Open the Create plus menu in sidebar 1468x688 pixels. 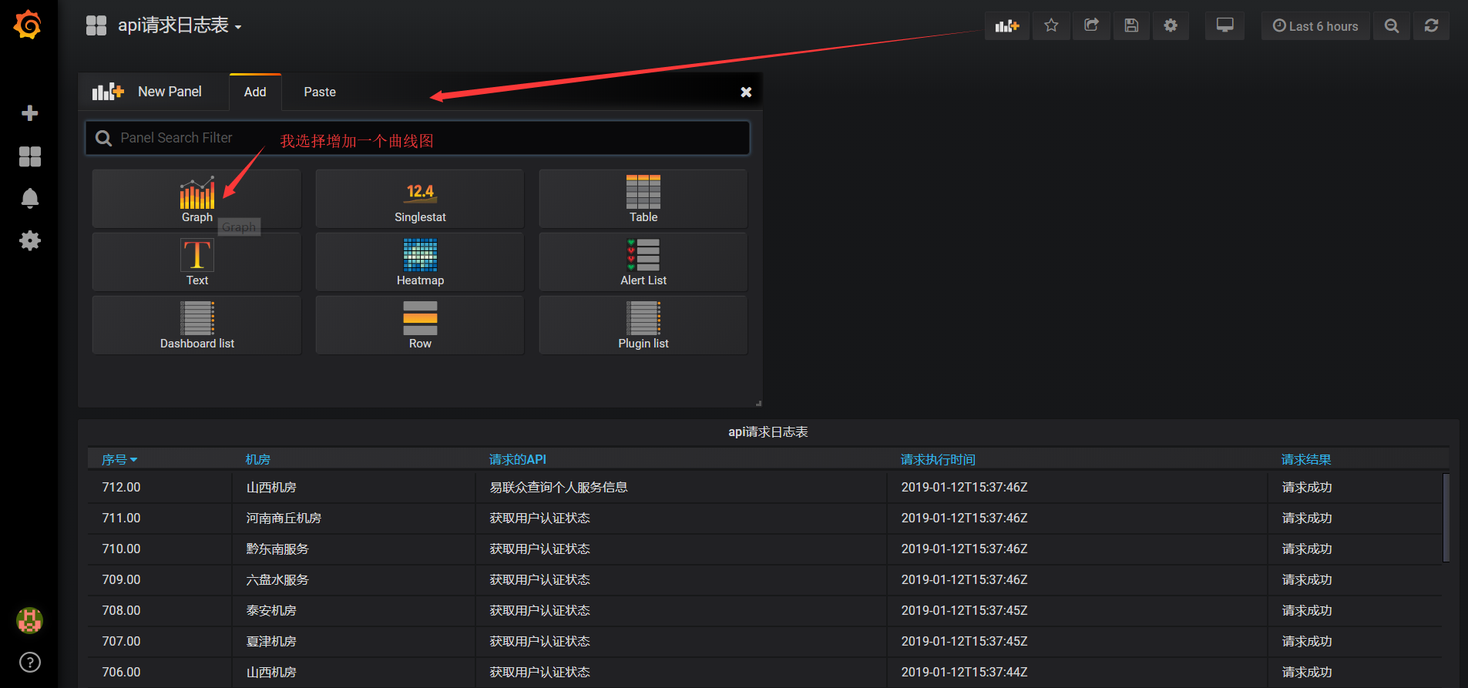[29, 113]
